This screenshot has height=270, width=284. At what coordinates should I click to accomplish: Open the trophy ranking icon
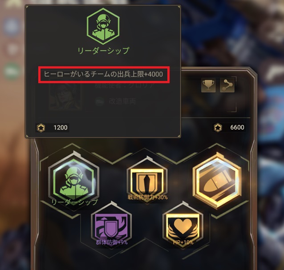pyautogui.click(x=208, y=85)
